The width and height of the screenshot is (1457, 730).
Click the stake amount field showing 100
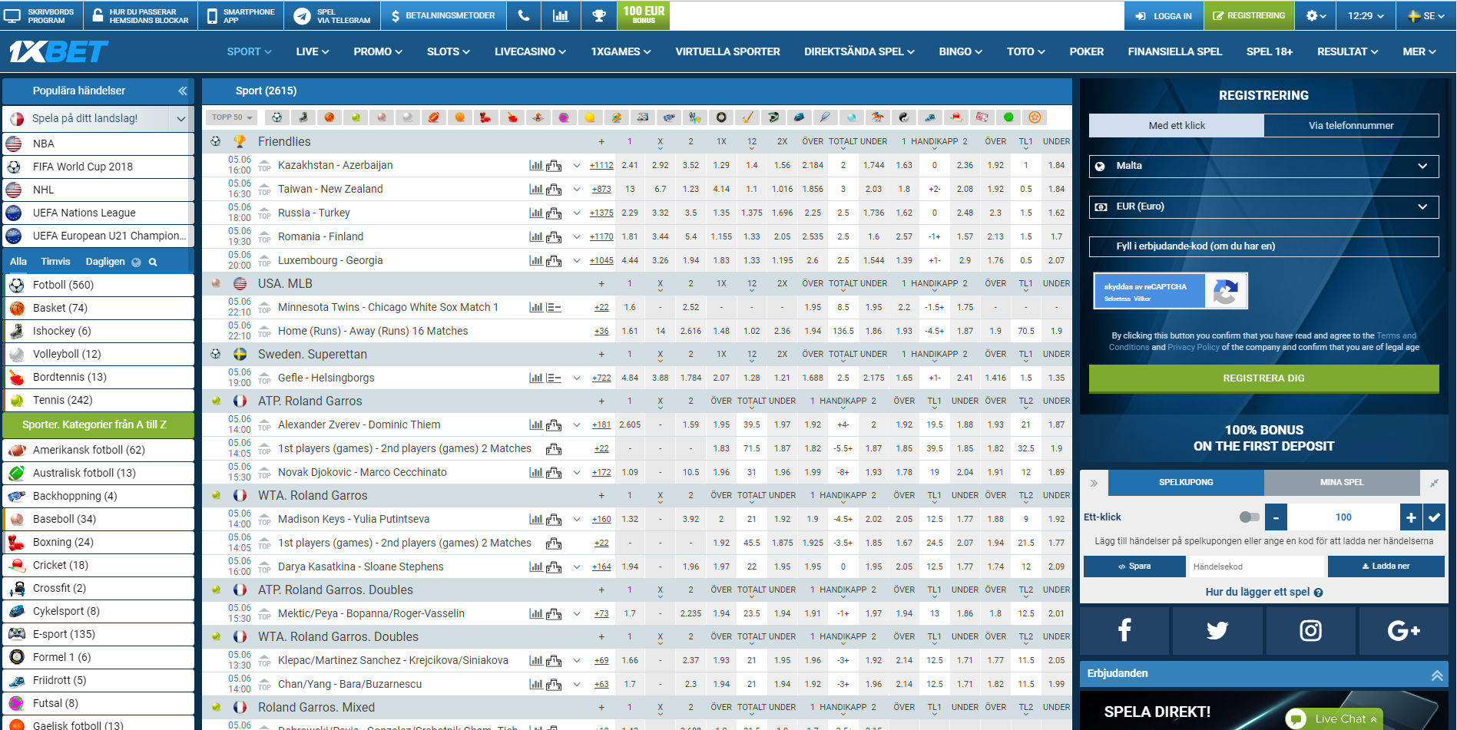click(x=1343, y=517)
